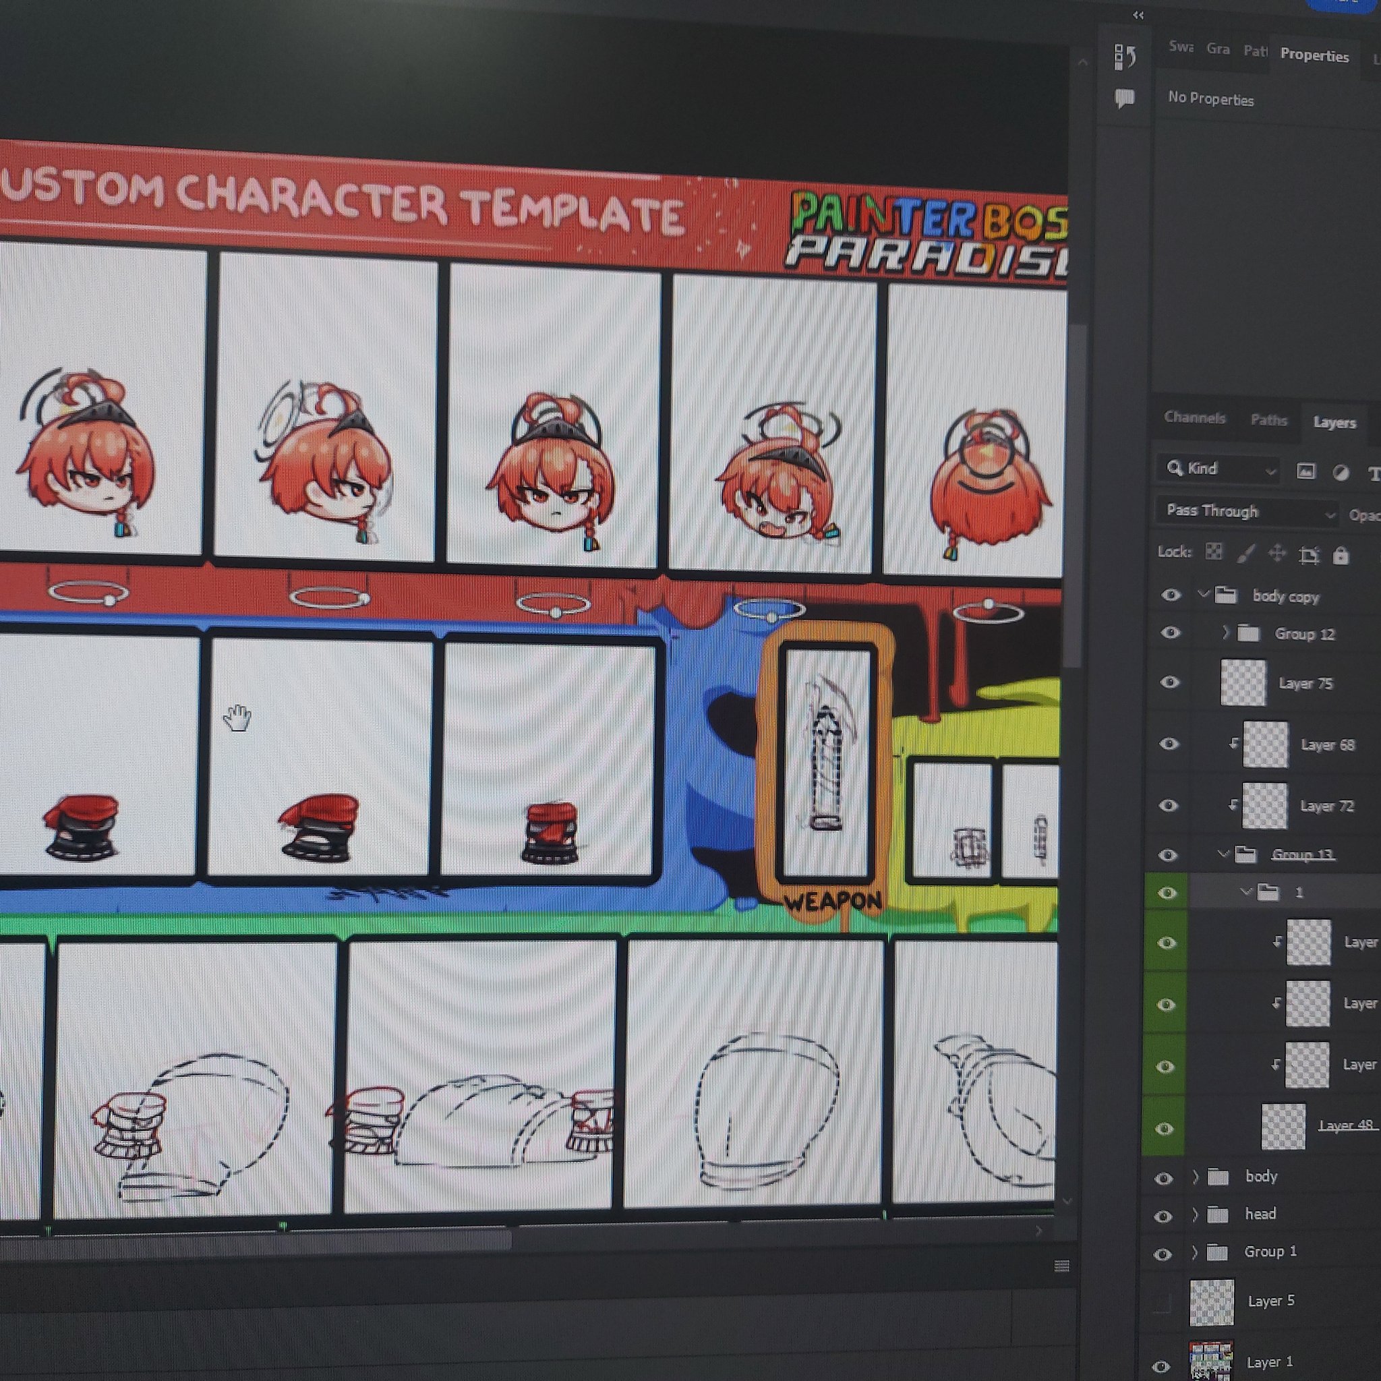The image size is (1381, 1381).
Task: Toggle visibility of body copy group
Action: click(1171, 595)
